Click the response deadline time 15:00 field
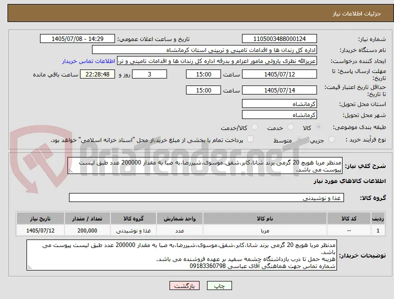394x299 pixels. (x=203, y=74)
